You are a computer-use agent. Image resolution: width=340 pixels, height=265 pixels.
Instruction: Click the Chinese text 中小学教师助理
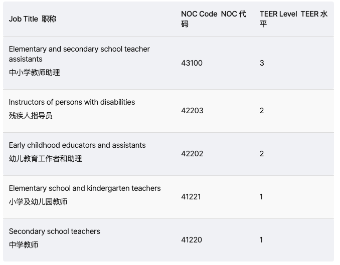point(35,73)
